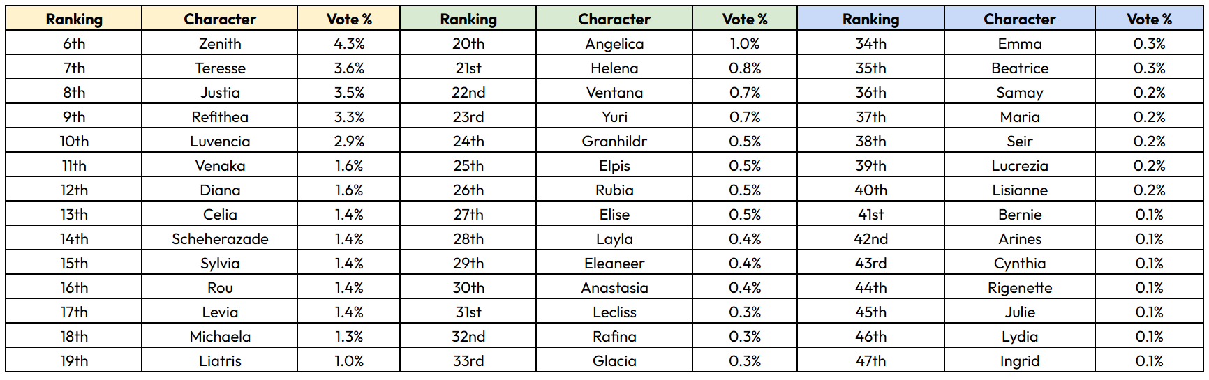Click the blue Vote % header
This screenshot has width=1209, height=380.
tap(1149, 19)
